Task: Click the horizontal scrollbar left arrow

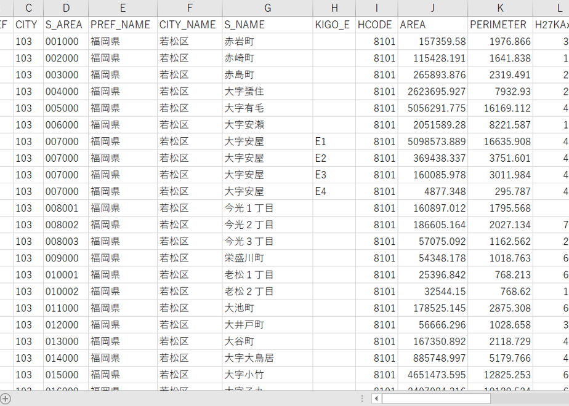Action: [376, 399]
